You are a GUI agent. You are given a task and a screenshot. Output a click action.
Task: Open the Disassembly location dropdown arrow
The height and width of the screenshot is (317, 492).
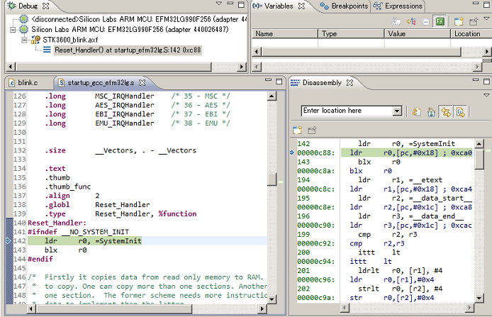(x=397, y=111)
